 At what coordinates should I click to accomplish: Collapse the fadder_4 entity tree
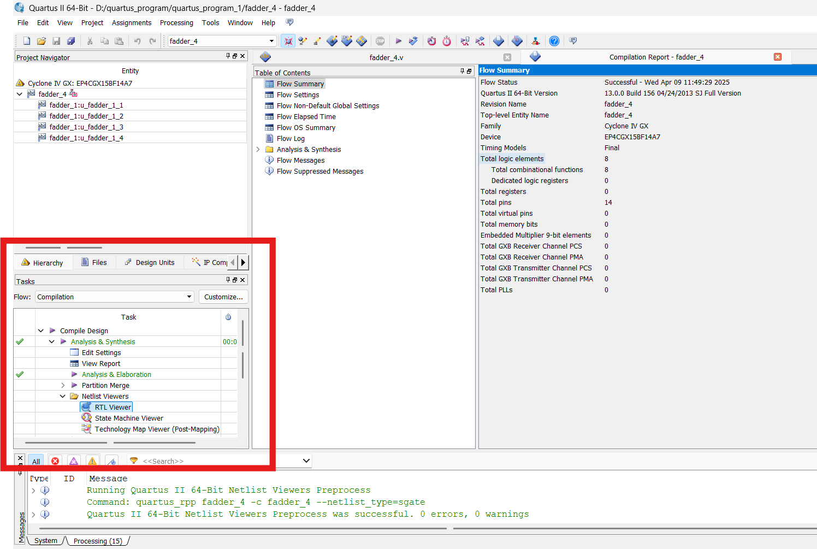coord(20,94)
